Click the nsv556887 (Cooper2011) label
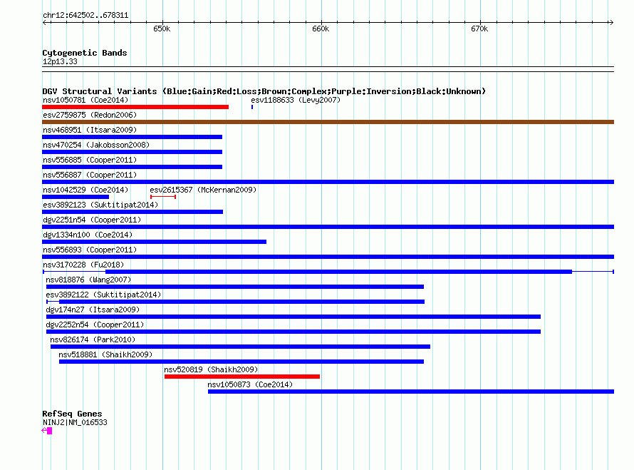This screenshot has width=634, height=470. pyautogui.click(x=90, y=175)
